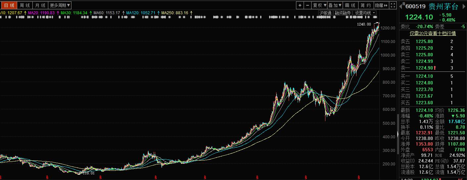467x180 pixels.
Task: Activate the 画线 drawing tool button
Action: coord(350,5)
